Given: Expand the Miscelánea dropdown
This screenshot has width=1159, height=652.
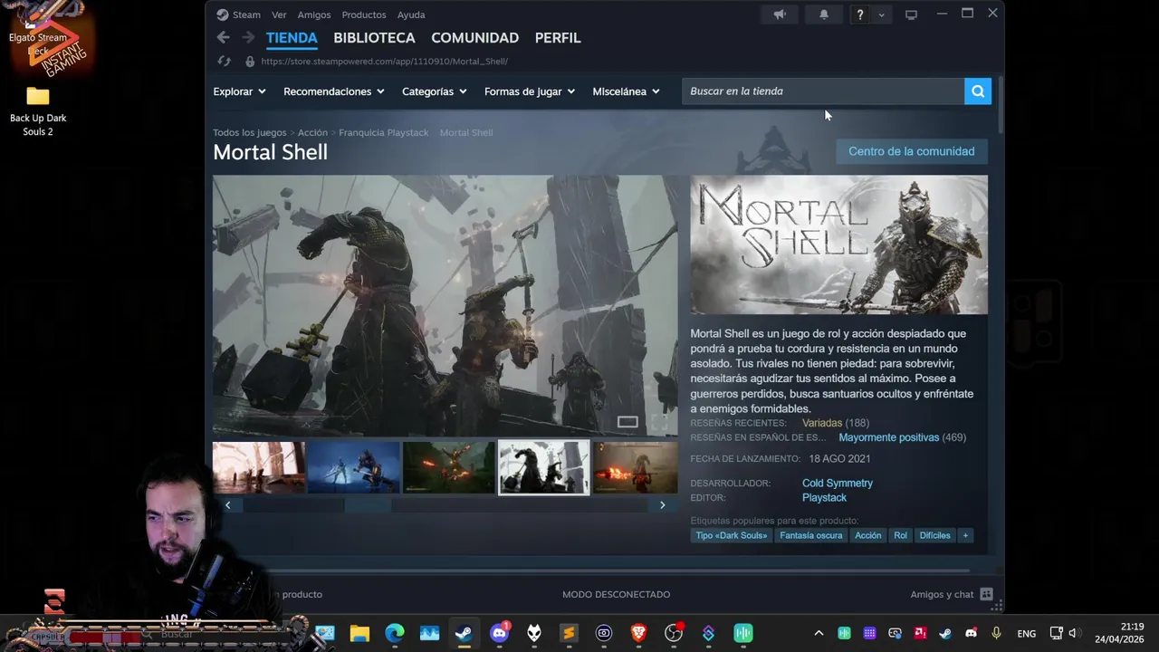Looking at the screenshot, I should pyautogui.click(x=627, y=91).
